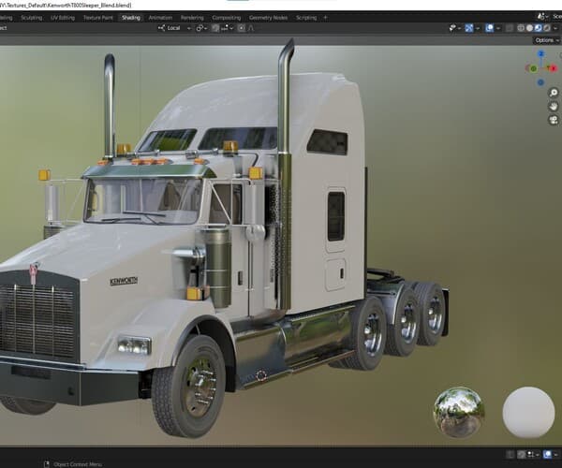Switch to the Animation workspace tab
This screenshot has width=562, height=468.
click(160, 17)
